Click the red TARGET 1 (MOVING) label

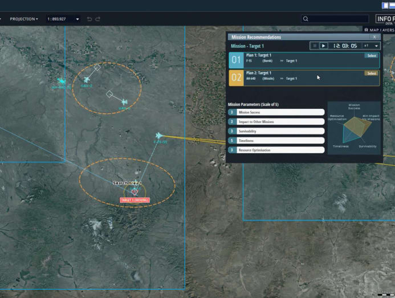point(135,201)
